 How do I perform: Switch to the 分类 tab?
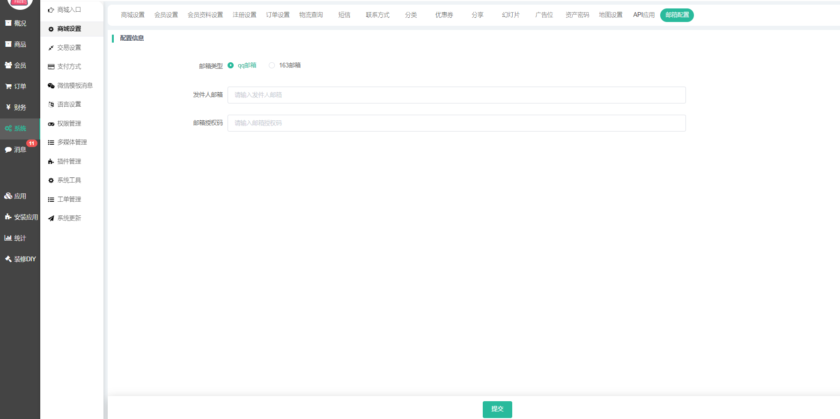click(x=411, y=15)
